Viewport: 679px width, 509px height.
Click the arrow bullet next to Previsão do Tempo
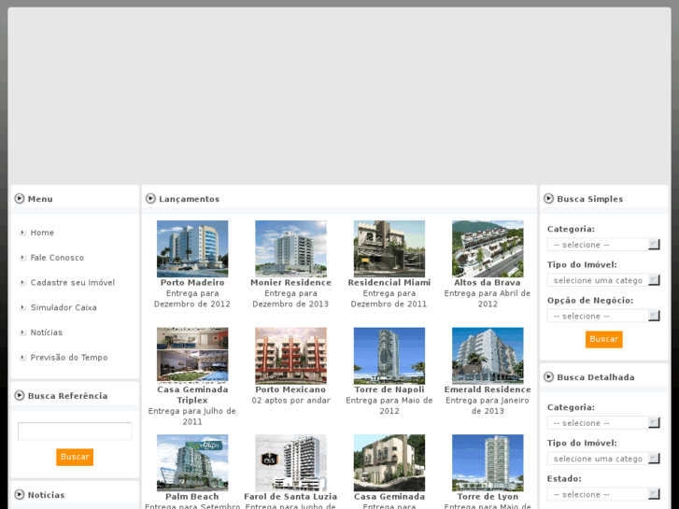tap(22, 358)
